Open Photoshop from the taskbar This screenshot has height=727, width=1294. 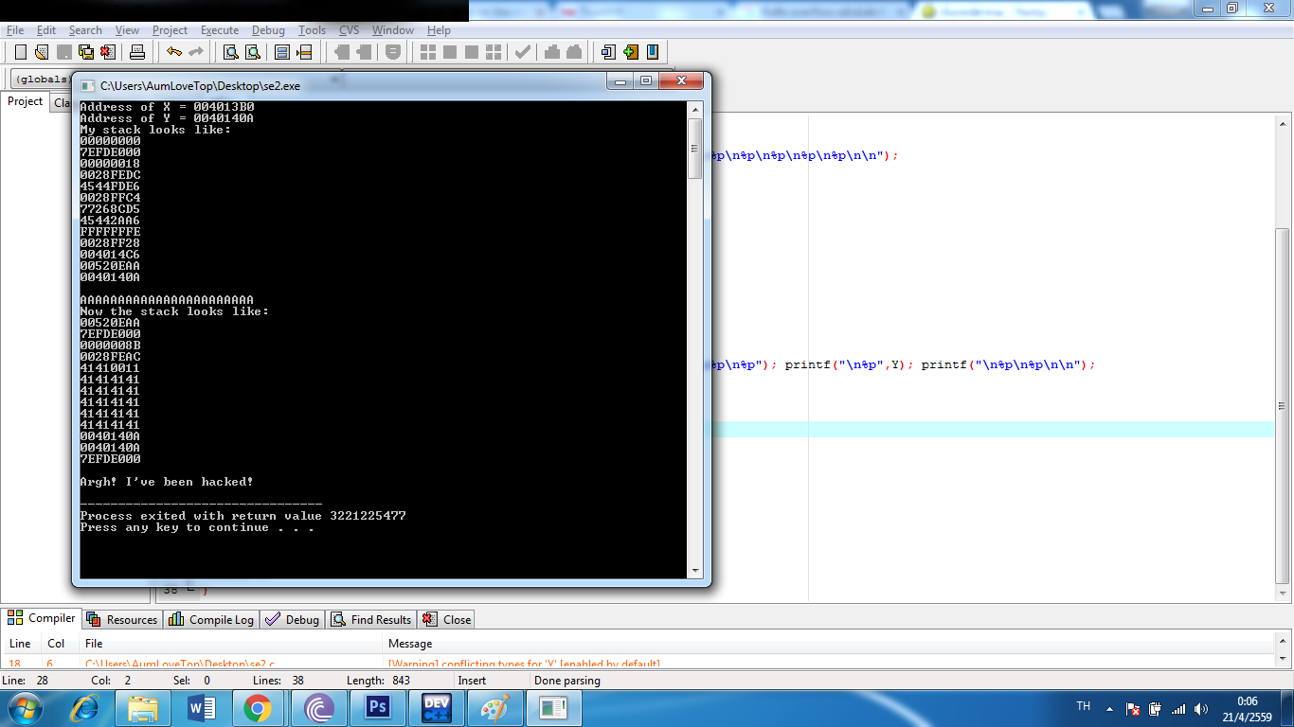[x=377, y=707]
